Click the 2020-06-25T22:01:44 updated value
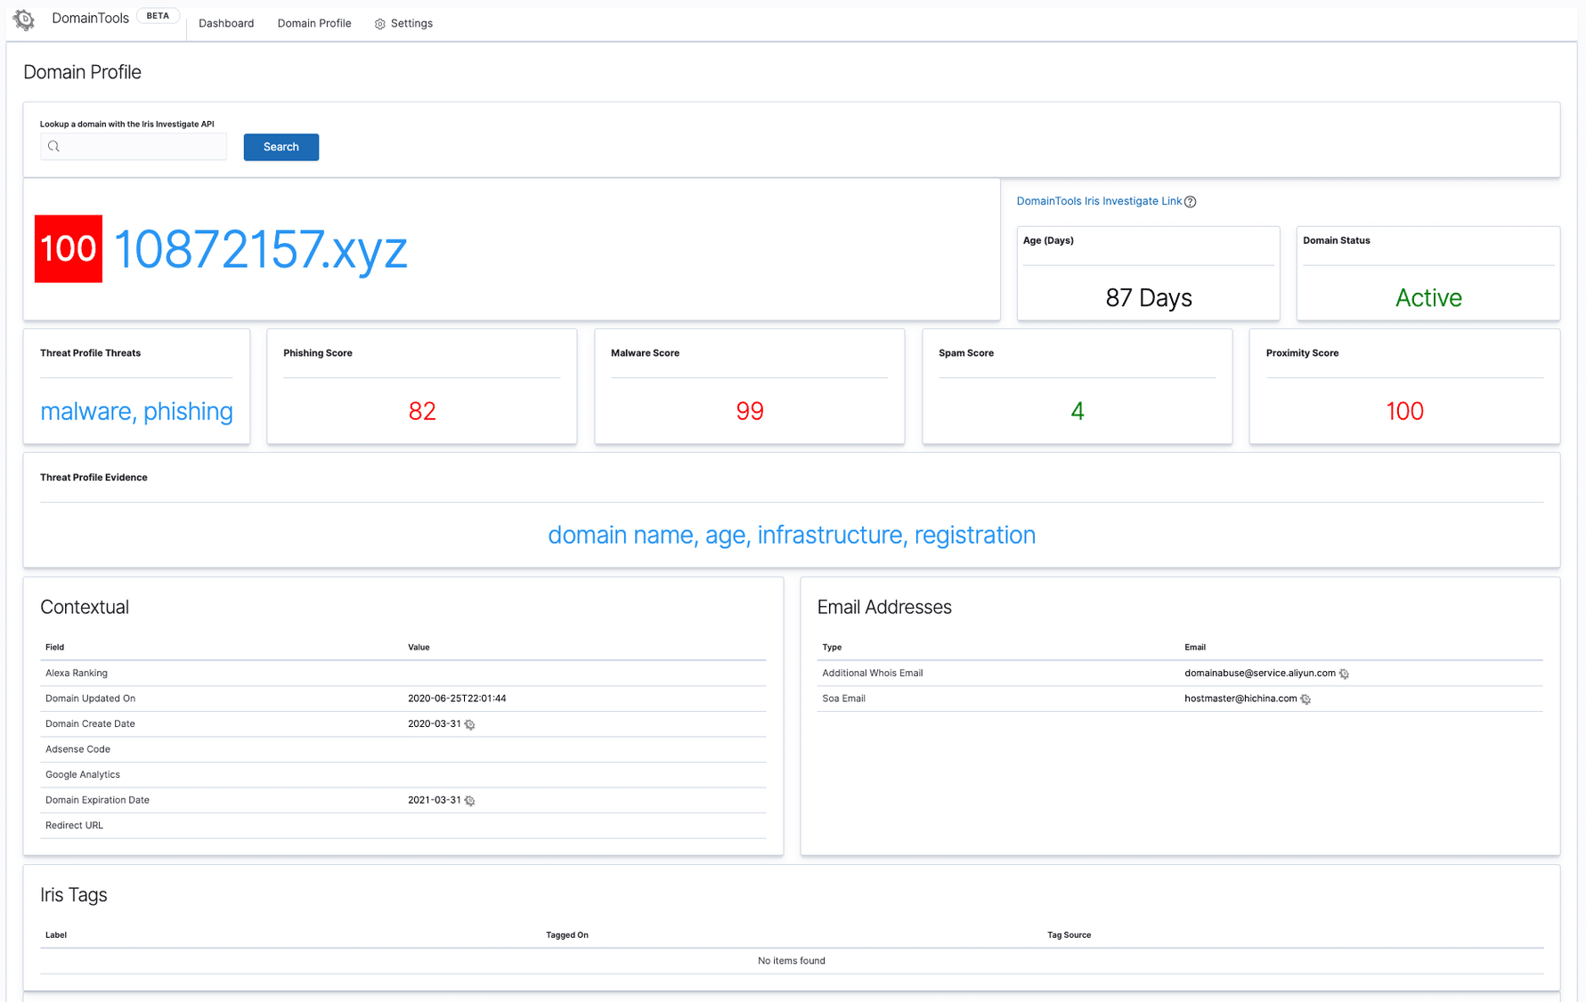This screenshot has width=1586, height=1002. pyautogui.click(x=457, y=699)
